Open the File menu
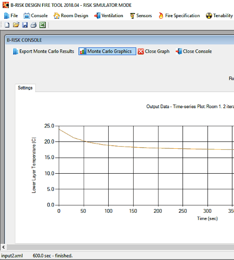Viewport: 234px width, 260px height. point(11,16)
